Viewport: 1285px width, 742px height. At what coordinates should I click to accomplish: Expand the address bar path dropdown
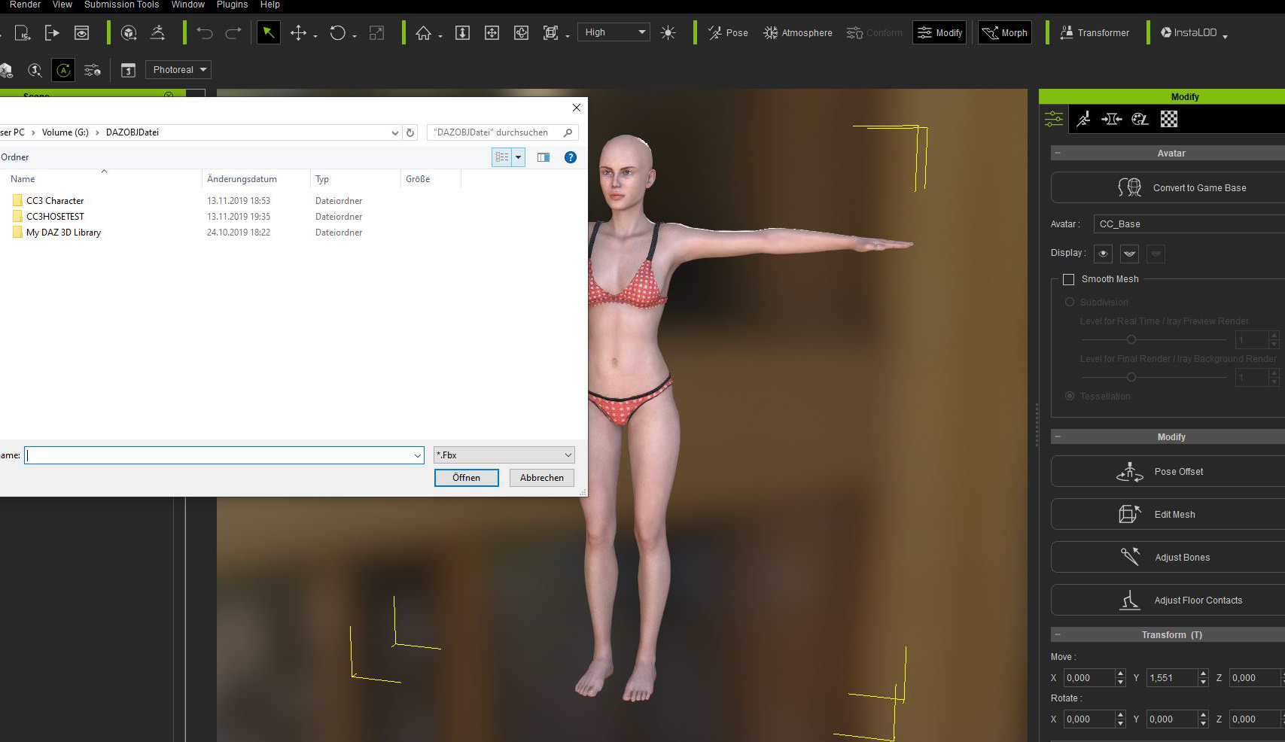tap(395, 132)
